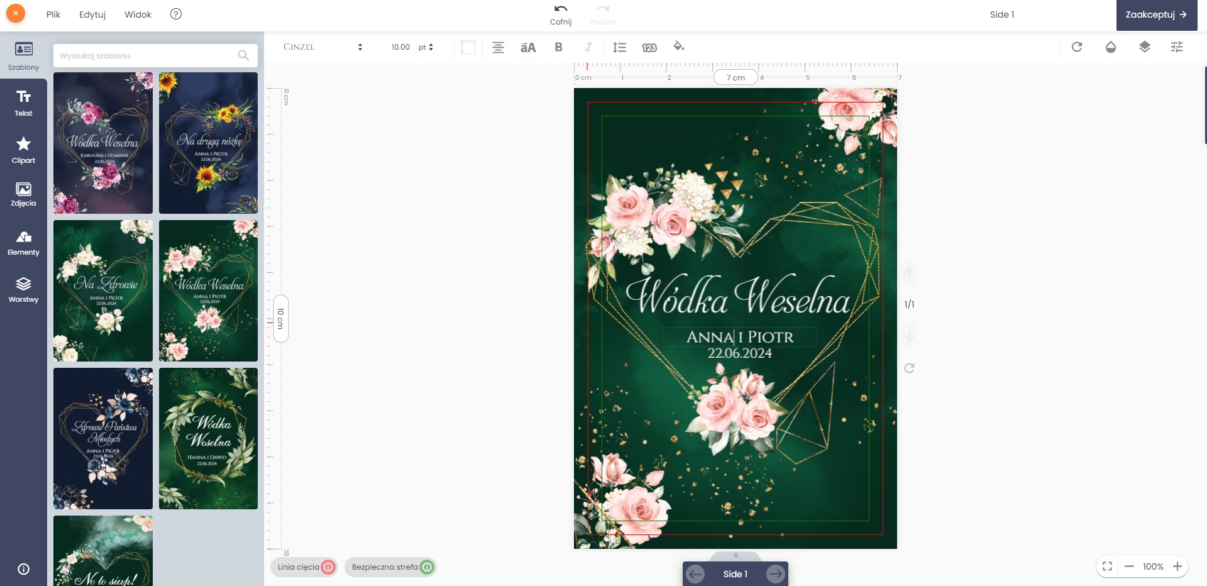Click the opacity droplet icon
Image resolution: width=1207 pixels, height=586 pixels.
coord(1110,47)
